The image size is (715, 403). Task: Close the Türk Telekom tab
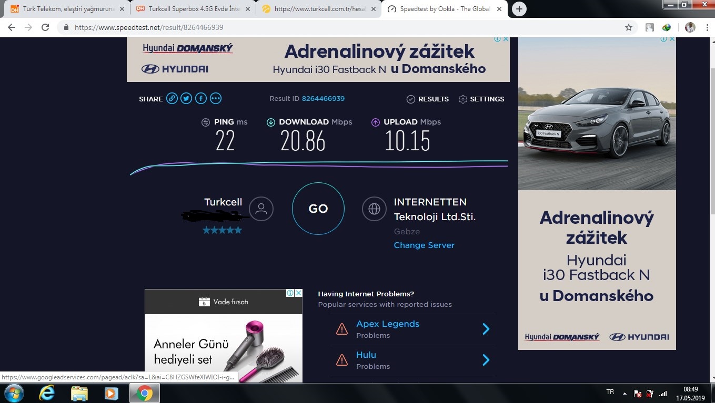[x=122, y=9]
